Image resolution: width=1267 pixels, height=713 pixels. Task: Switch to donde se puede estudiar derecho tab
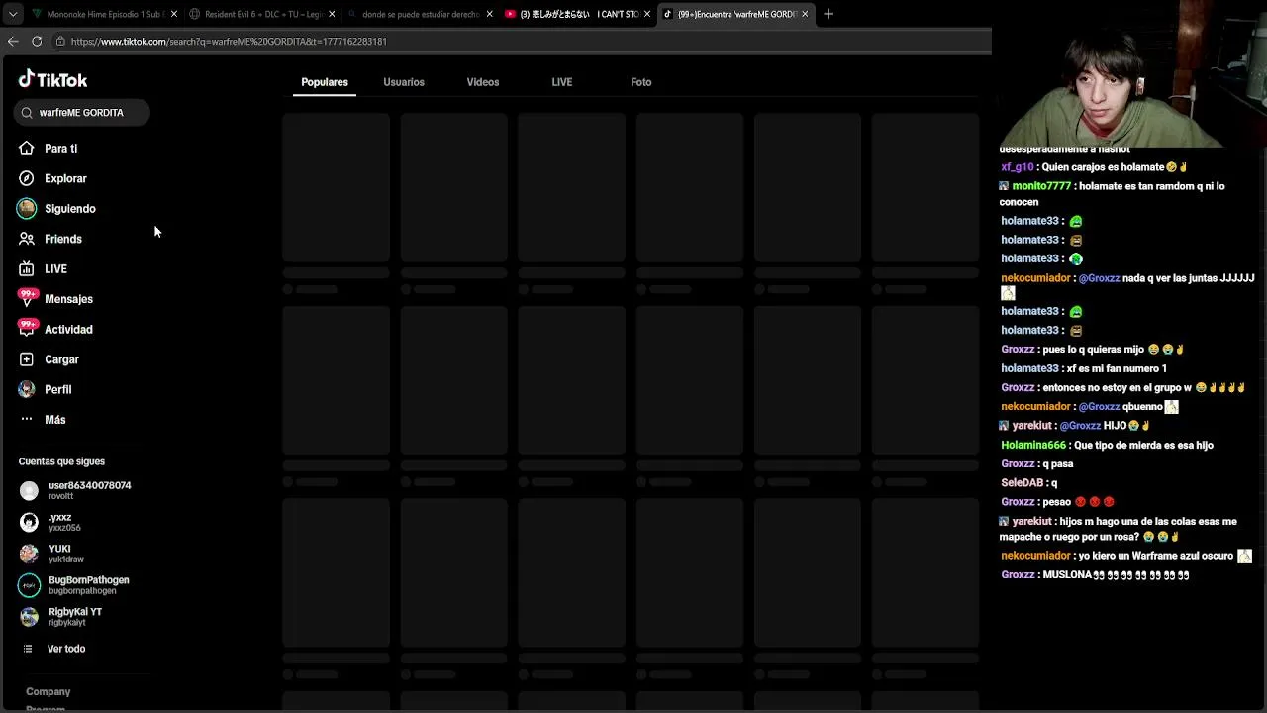419,14
